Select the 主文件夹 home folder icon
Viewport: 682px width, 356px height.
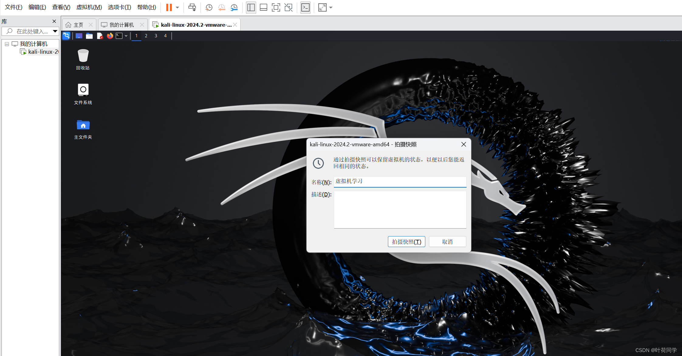coord(83,129)
